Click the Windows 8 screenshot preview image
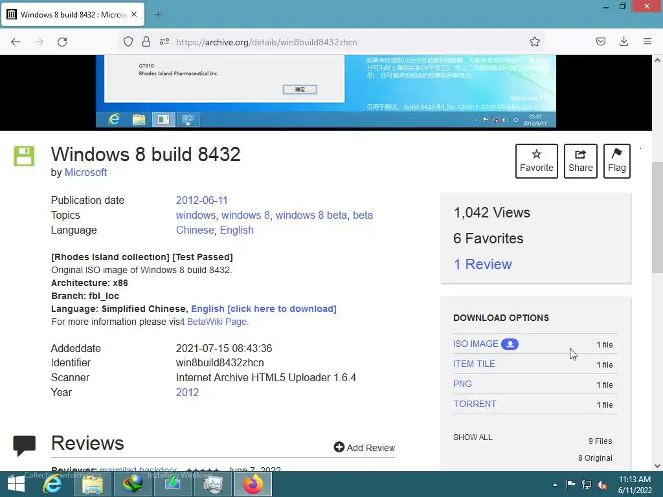 click(x=326, y=91)
